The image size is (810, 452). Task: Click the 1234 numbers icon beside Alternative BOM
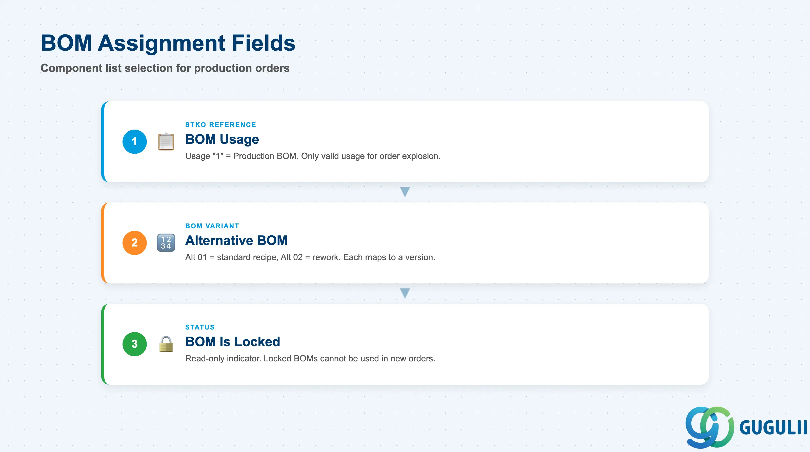[x=166, y=243]
